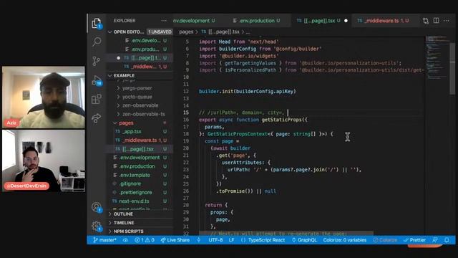
Task: Open the feedback icon in status bar
Action: [435, 240]
